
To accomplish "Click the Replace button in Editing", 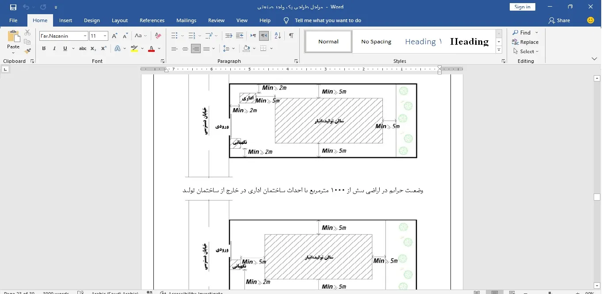I will 525,42.
